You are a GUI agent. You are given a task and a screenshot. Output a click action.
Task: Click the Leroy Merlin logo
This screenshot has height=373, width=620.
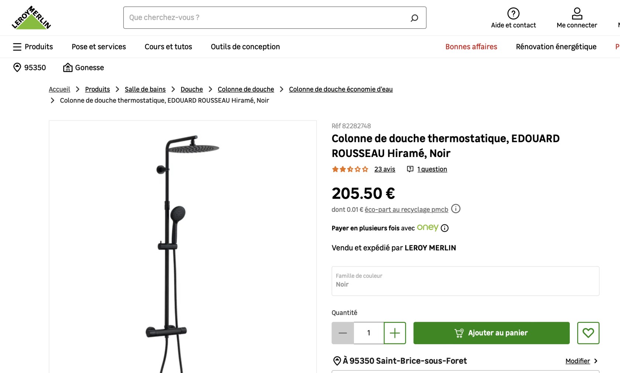pos(31,18)
